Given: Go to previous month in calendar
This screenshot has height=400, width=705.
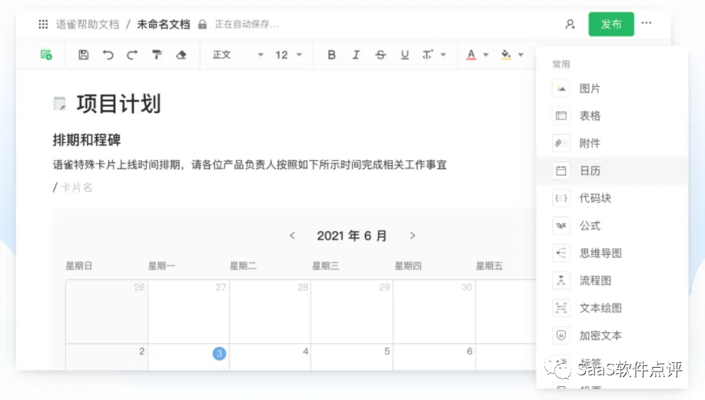Looking at the screenshot, I should 292,236.
